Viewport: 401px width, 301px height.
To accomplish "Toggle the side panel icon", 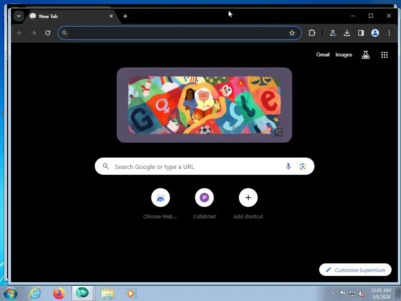I will (361, 33).
